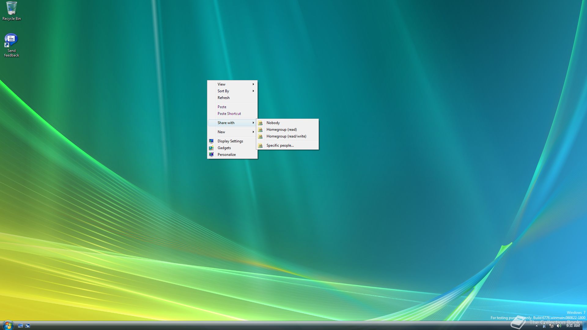
Task: Click the icon next to Homegroup (read/write)
Action: point(260,137)
